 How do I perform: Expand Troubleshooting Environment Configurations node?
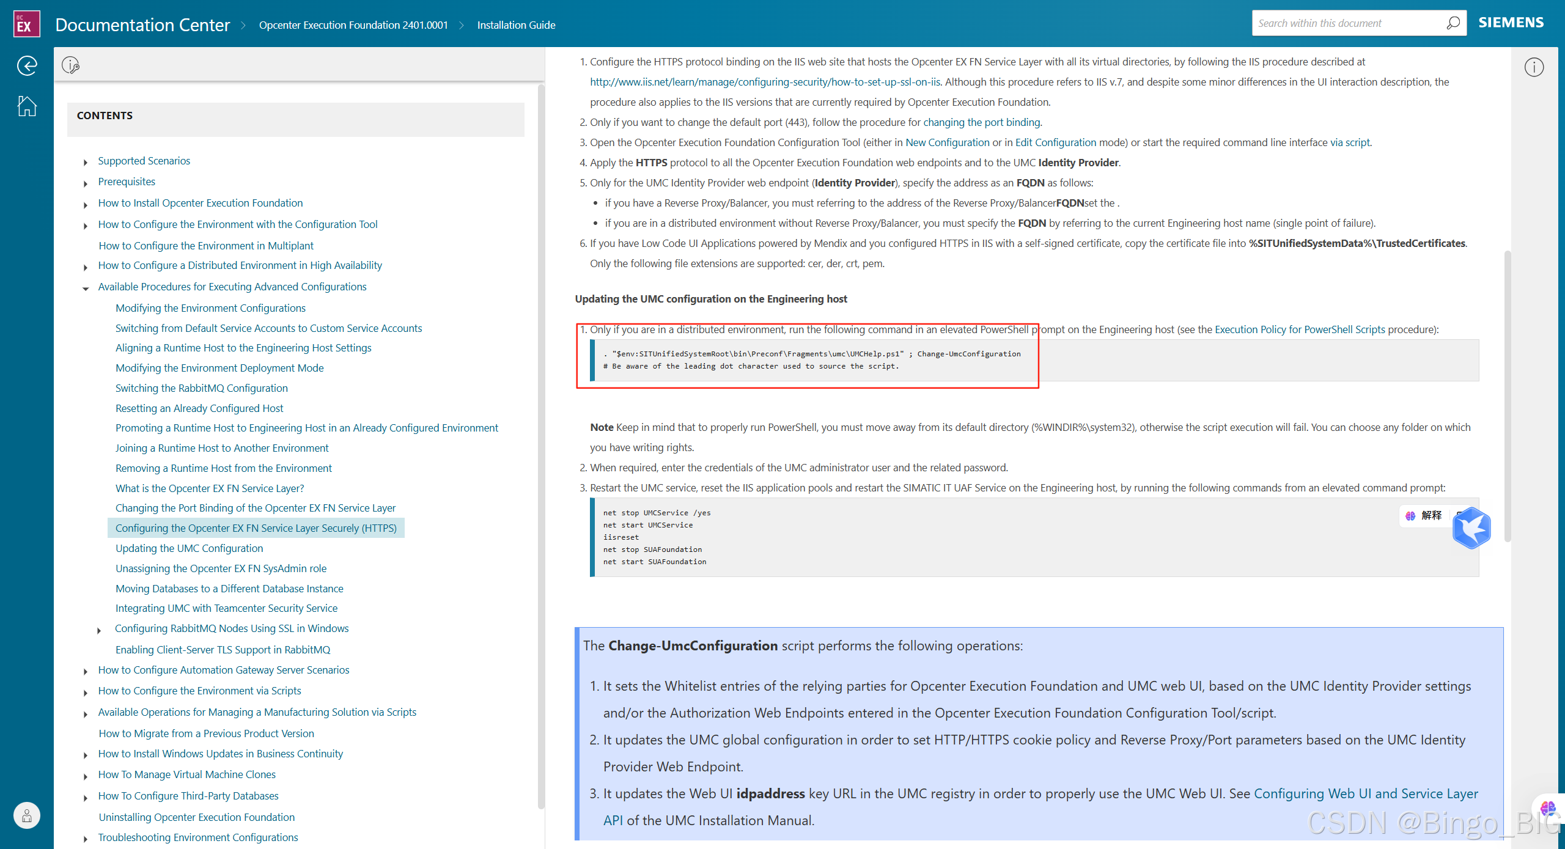click(86, 839)
